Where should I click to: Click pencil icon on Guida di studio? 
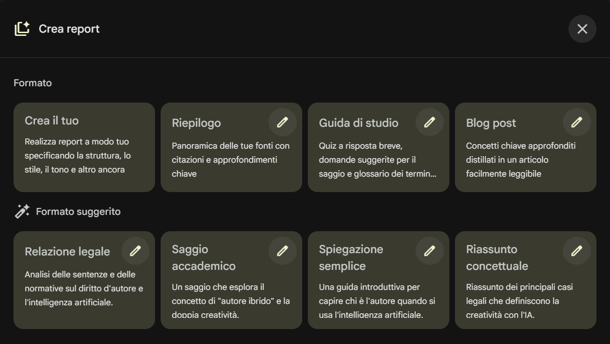coord(429,123)
